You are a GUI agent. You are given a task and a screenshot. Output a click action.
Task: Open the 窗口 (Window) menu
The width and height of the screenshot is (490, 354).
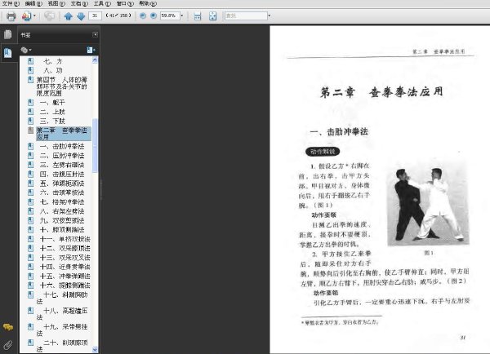[x=125, y=3]
